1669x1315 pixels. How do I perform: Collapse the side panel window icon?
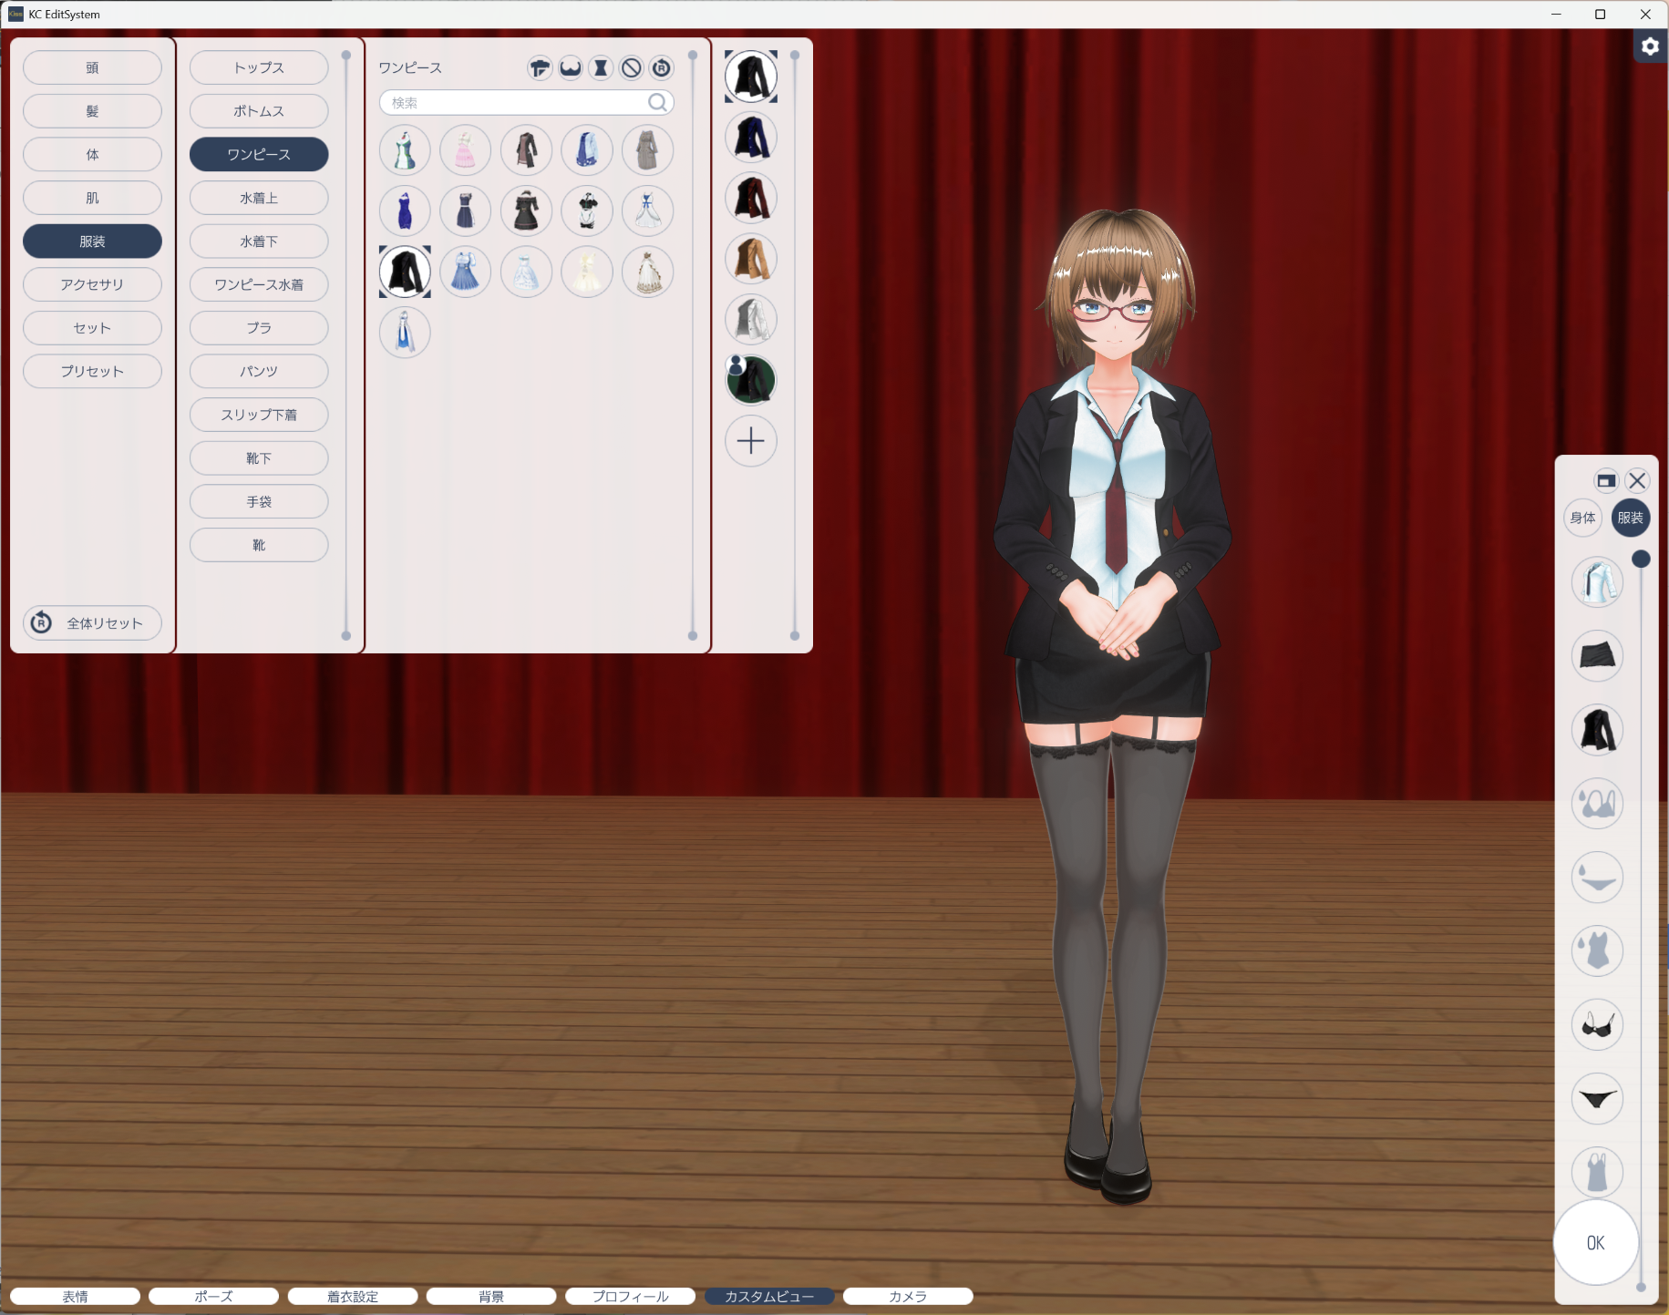1606,480
